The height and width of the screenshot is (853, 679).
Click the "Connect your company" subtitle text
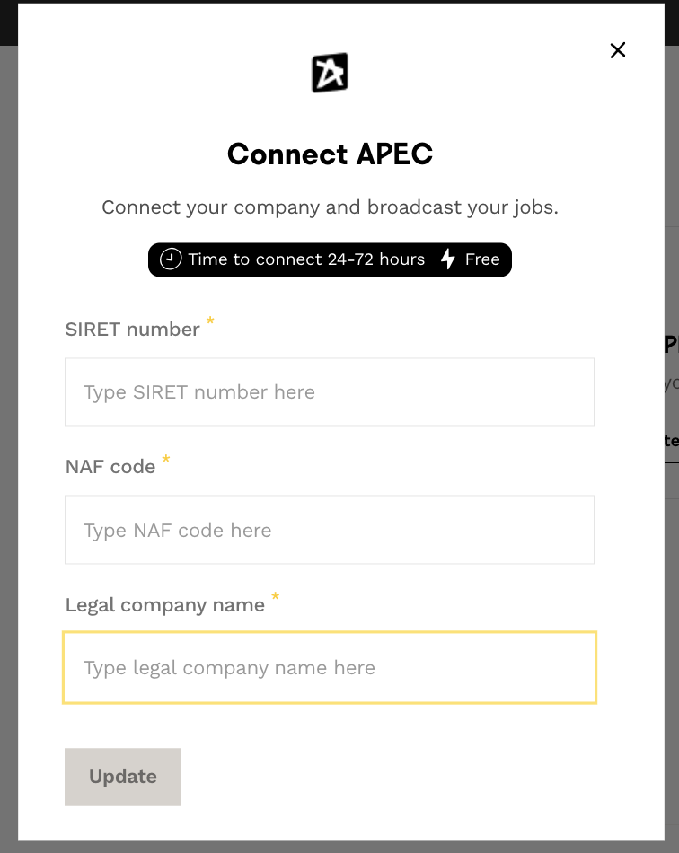point(330,207)
